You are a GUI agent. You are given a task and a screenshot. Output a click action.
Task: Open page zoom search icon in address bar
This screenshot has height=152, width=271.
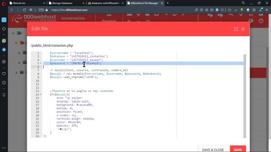[196, 10]
